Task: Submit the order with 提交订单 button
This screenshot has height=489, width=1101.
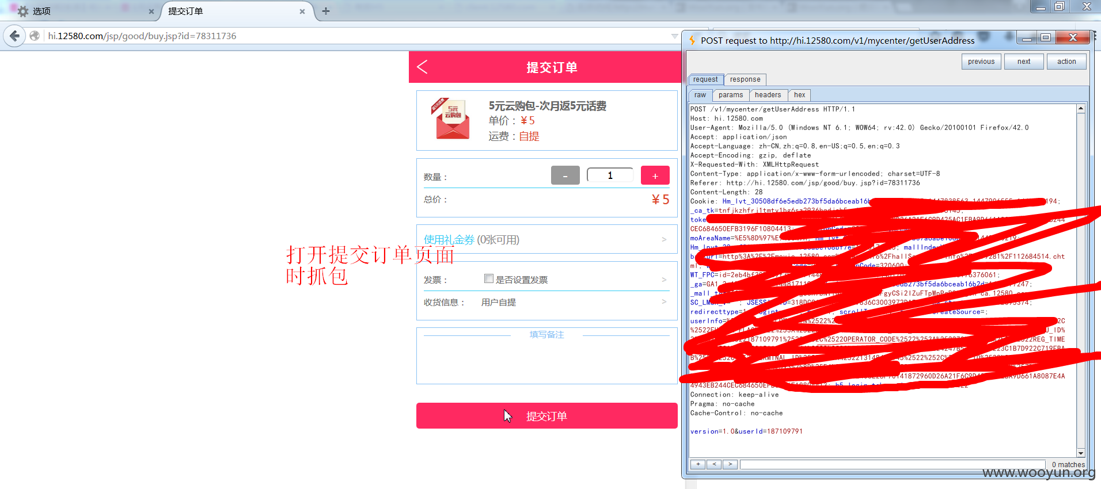Action: tap(547, 416)
